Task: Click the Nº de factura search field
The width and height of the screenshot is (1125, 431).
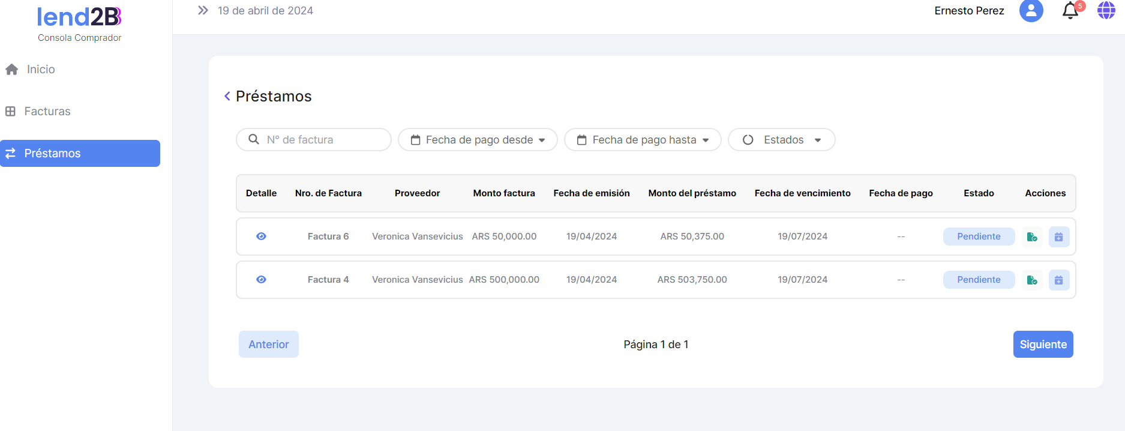Action: coord(321,140)
